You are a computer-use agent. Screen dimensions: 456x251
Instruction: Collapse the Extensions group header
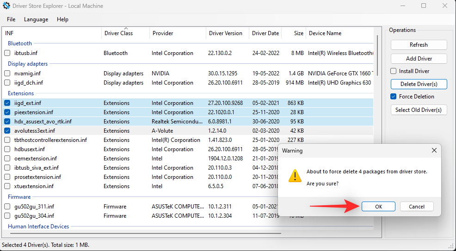[21, 93]
